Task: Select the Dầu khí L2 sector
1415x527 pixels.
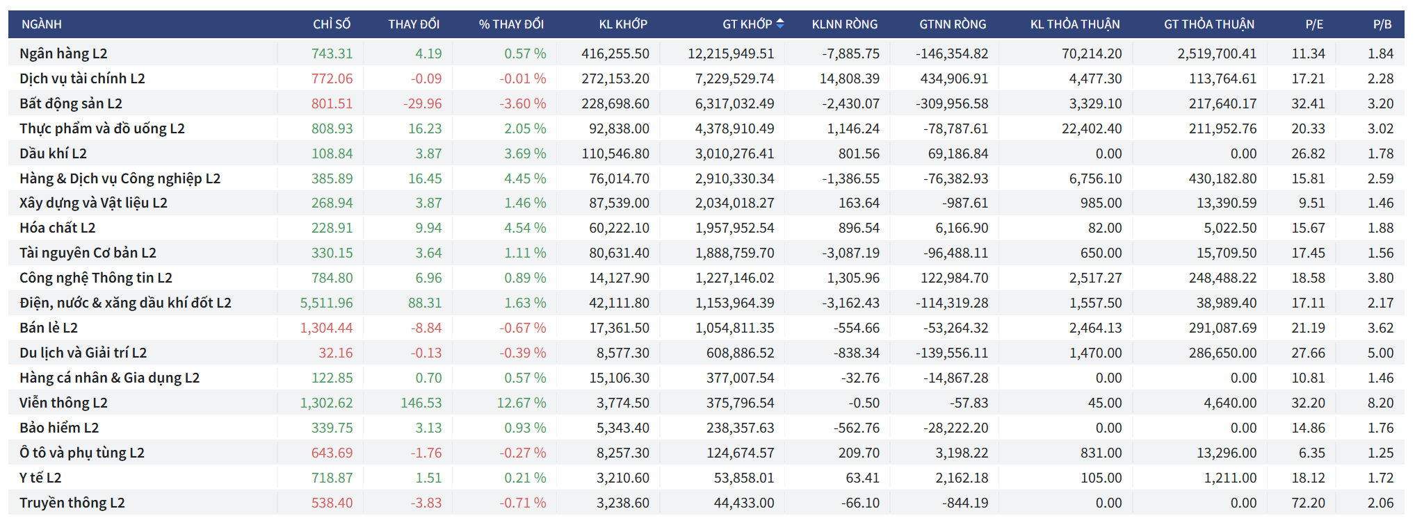Action: [x=53, y=153]
